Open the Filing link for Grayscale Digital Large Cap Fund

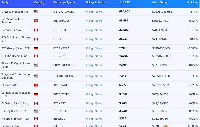pos(89,76)
